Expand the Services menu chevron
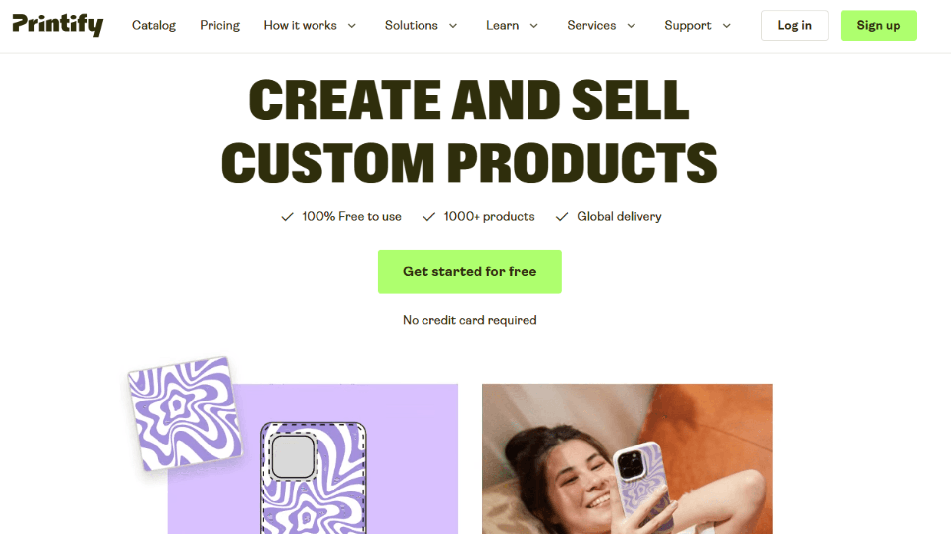This screenshot has height=534, width=951. coord(631,26)
